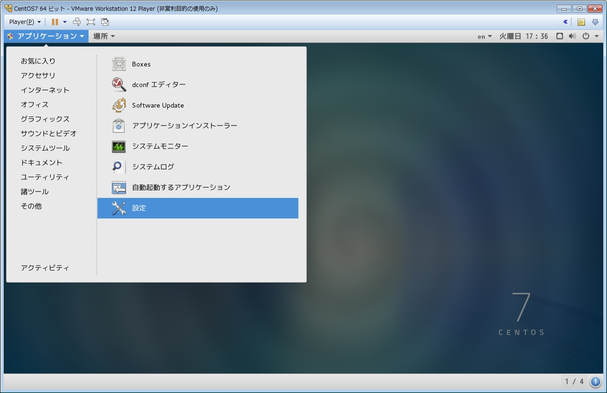Click アクティビティ at the menu bottom
This screenshot has height=393, width=607.
[x=45, y=268]
